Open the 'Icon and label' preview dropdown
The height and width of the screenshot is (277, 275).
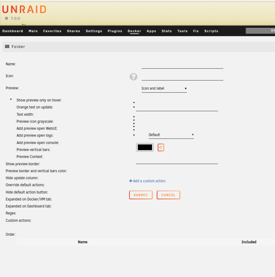click(164, 88)
